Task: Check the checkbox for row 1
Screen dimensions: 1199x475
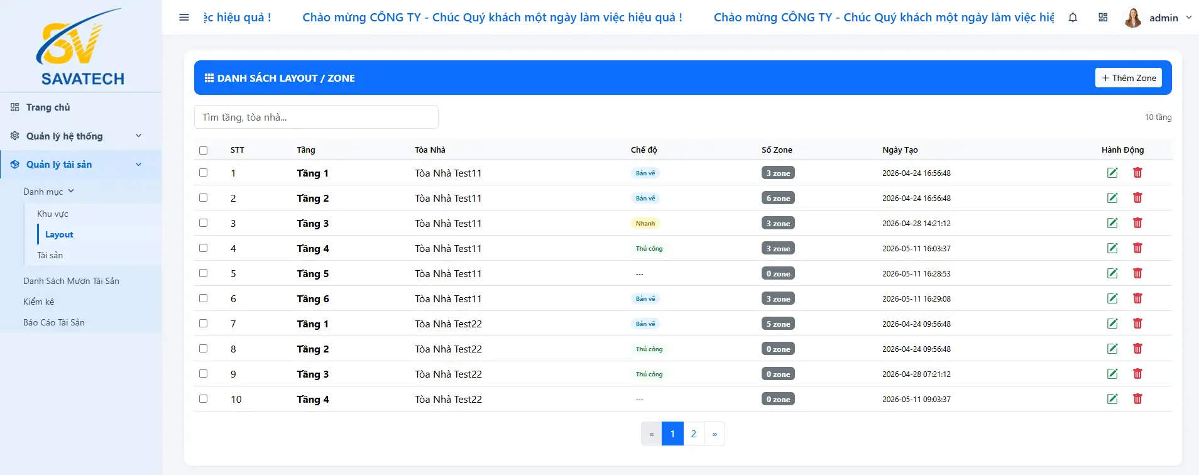Action: 203,172
